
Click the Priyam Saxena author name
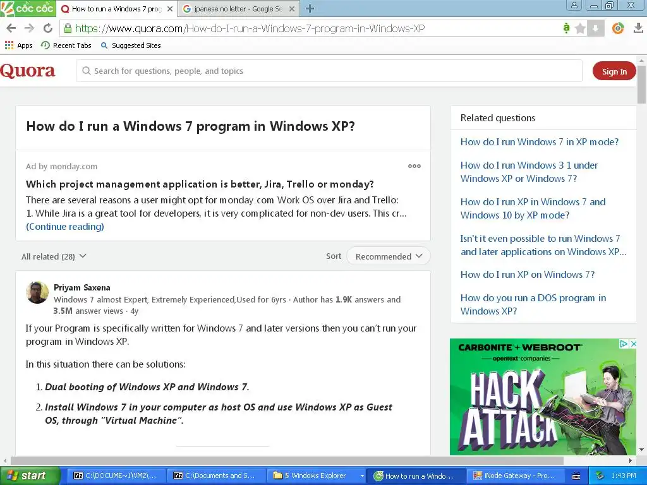pyautogui.click(x=82, y=287)
